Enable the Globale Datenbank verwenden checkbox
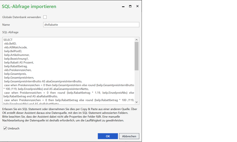Viewport: 237px width, 142px height. [45, 17]
